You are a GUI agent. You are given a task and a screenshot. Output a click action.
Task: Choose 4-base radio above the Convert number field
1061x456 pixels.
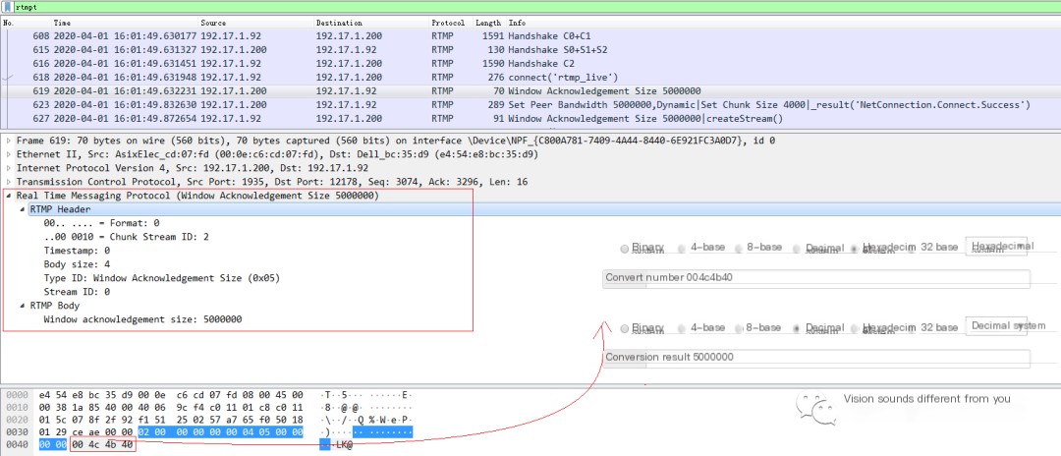point(682,249)
